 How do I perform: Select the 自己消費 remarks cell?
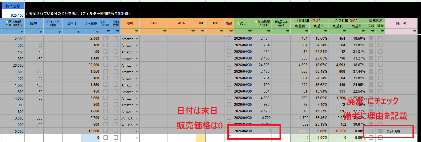pyautogui.click(x=399, y=131)
